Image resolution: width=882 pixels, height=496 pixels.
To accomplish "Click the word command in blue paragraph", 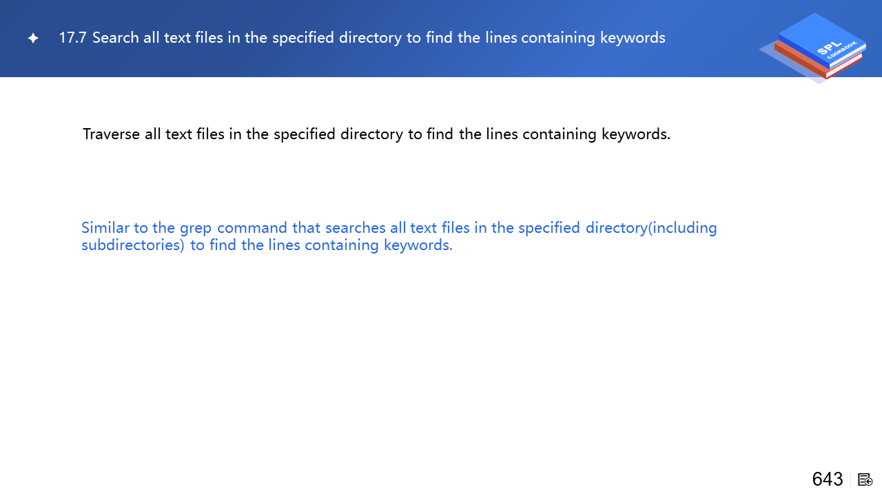I will pyautogui.click(x=253, y=228).
